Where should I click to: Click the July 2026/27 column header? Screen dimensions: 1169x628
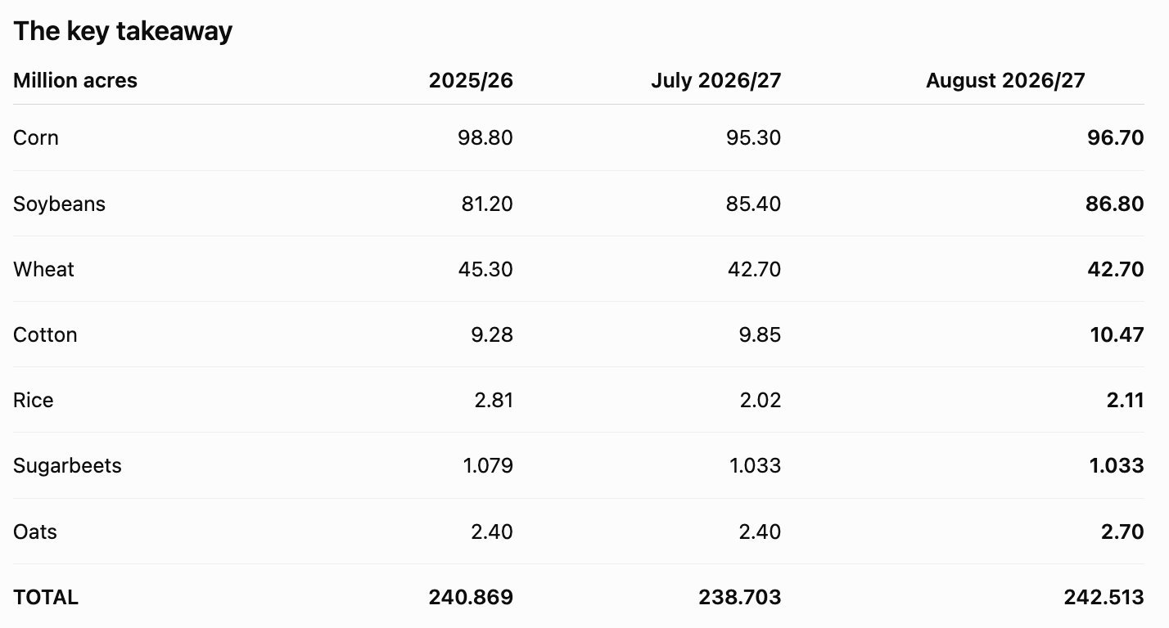[716, 80]
